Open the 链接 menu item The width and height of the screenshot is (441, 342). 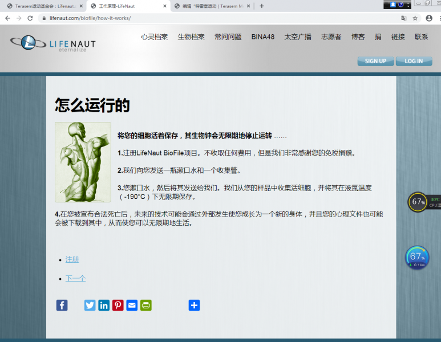[398, 37]
